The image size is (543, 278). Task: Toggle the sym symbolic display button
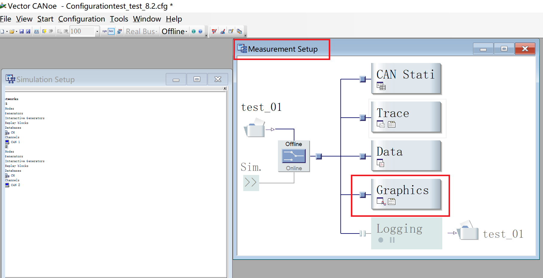pos(104,31)
